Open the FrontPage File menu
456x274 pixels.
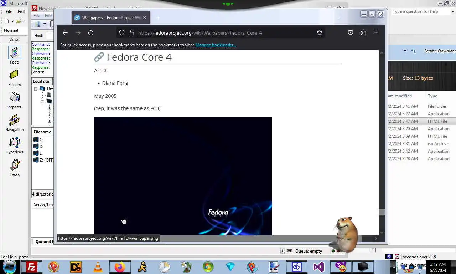[x=9, y=12]
